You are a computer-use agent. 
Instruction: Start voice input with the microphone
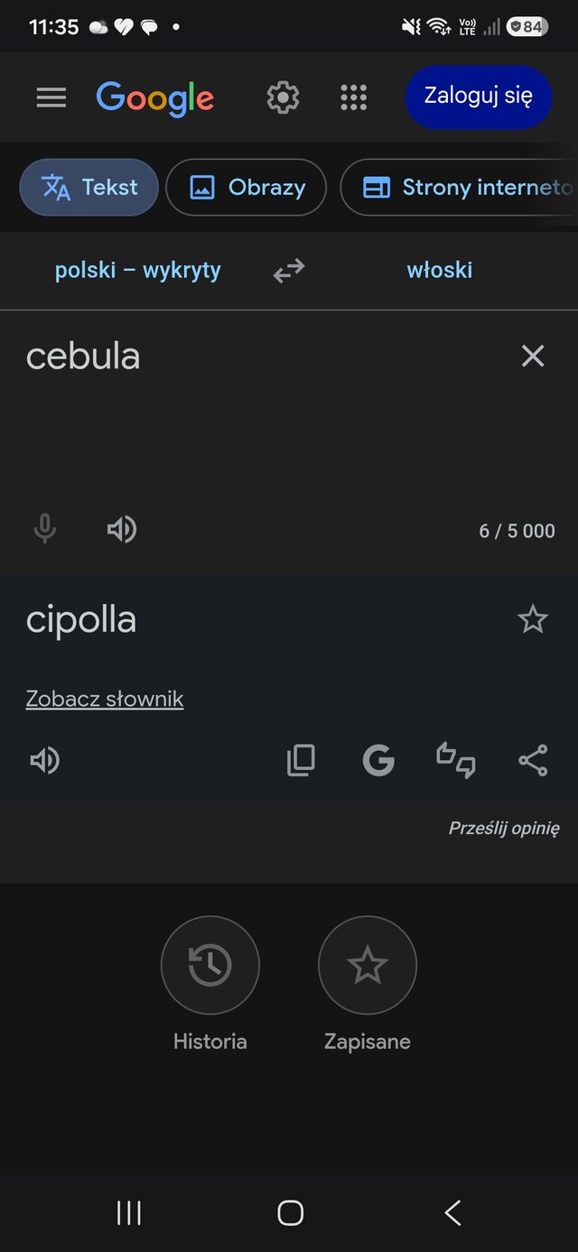point(45,529)
